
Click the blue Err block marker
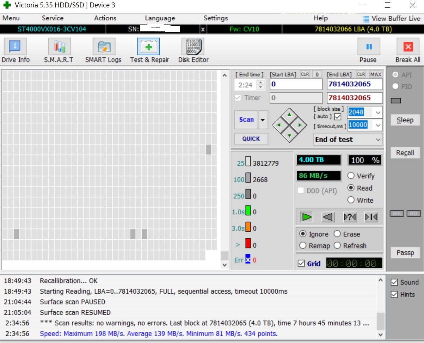(248, 259)
